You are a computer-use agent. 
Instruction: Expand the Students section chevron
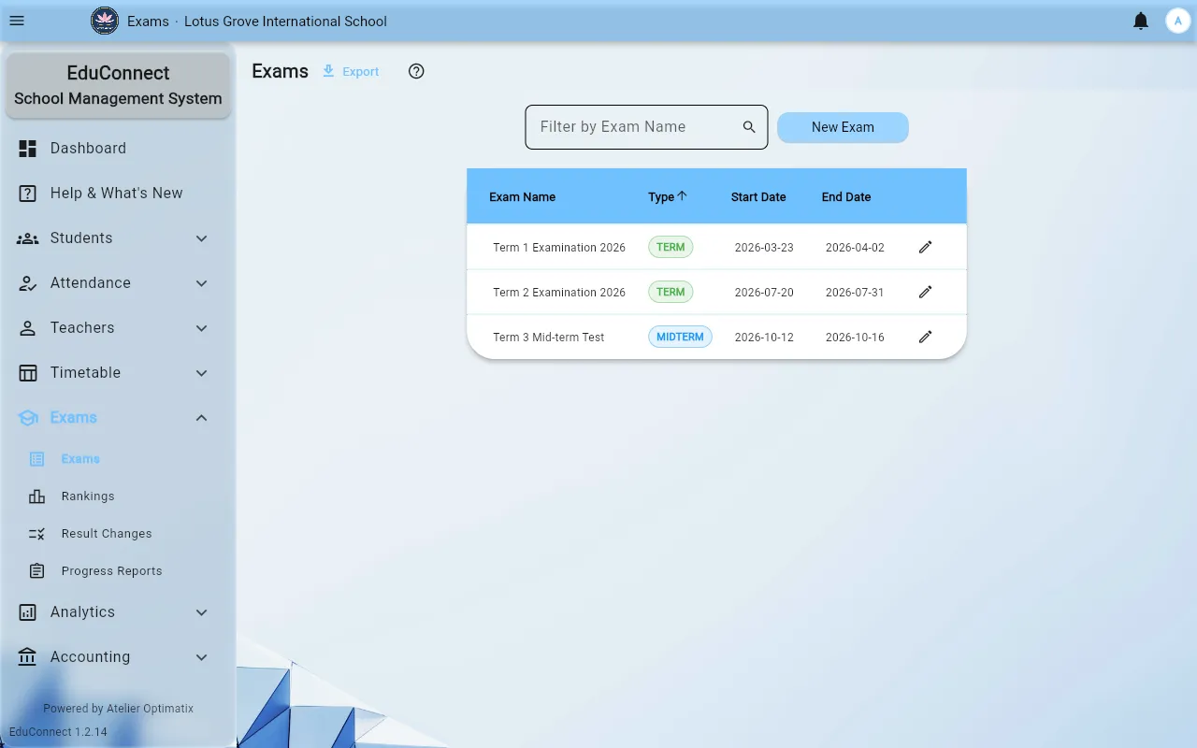[x=202, y=238]
